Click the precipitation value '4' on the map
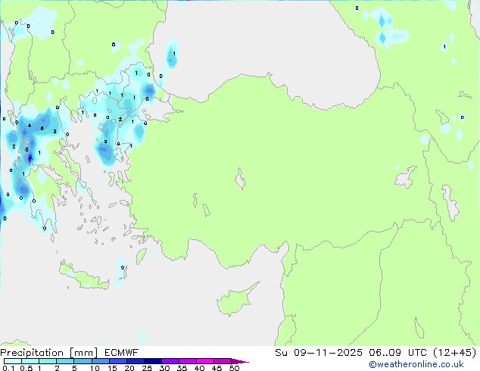This screenshot has height=371, width=480. (x=30, y=125)
